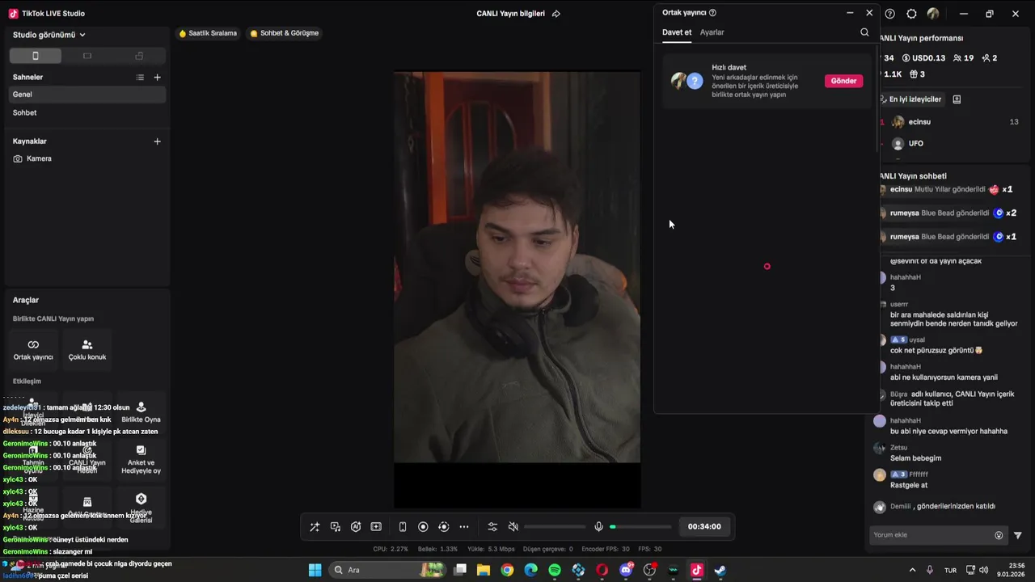The image size is (1035, 582).
Task: Click the Sohbet & Görüşme chip
Action: point(284,33)
